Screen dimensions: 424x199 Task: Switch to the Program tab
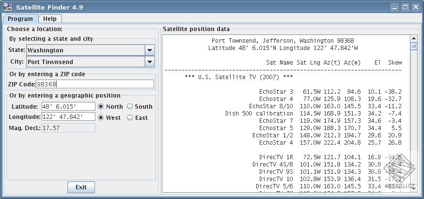click(20, 19)
